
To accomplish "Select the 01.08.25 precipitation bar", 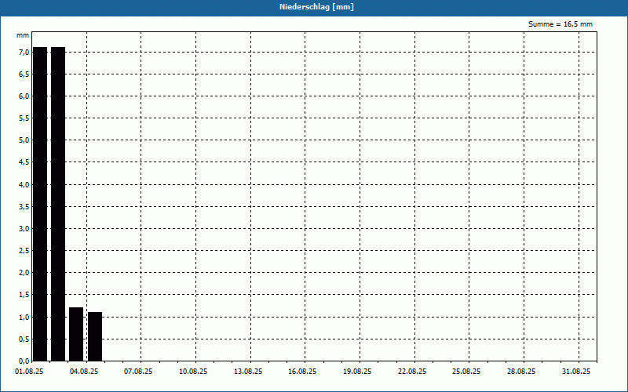I will 40,204.
